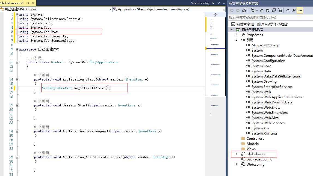Select the Microsoft.CSharp reference
This screenshot has width=313, height=176.
coord(265,45)
